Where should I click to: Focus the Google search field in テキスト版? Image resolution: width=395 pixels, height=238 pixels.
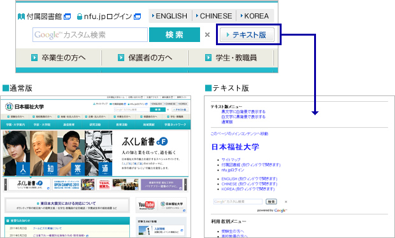click(x=238, y=202)
